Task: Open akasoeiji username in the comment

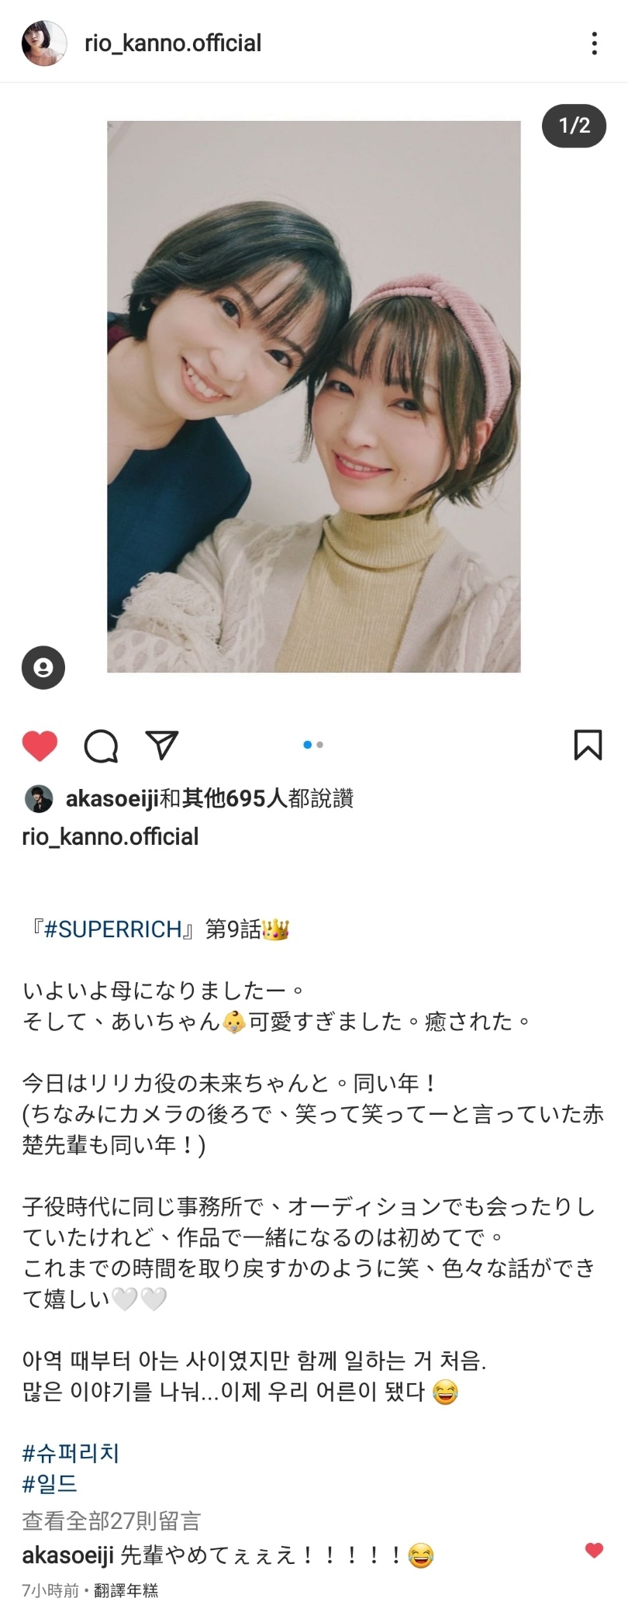Action: point(68,1555)
